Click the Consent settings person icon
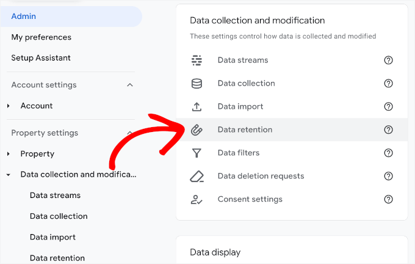Image resolution: width=415 pixels, height=264 pixels. point(197,199)
